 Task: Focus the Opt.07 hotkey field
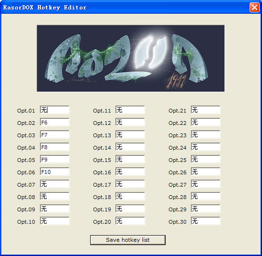point(55,184)
